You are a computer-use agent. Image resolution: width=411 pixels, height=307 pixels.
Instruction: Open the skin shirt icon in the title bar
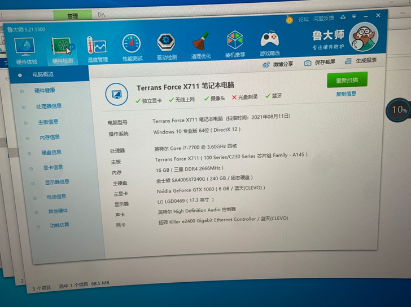tap(343, 17)
